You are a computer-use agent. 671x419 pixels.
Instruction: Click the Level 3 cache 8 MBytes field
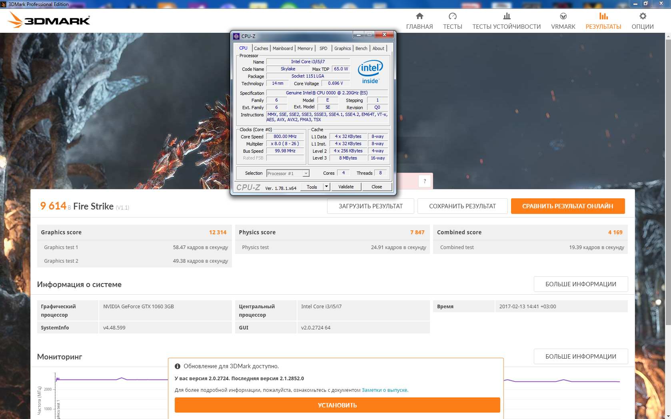click(x=348, y=158)
